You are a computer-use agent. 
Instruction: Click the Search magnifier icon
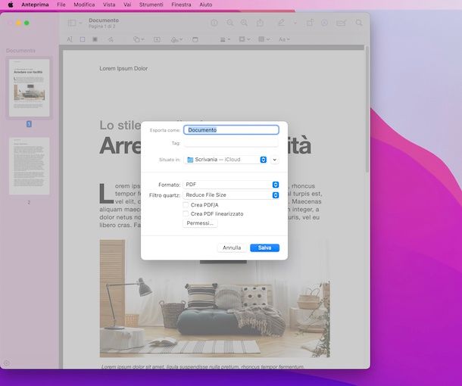pyautogui.click(x=358, y=23)
